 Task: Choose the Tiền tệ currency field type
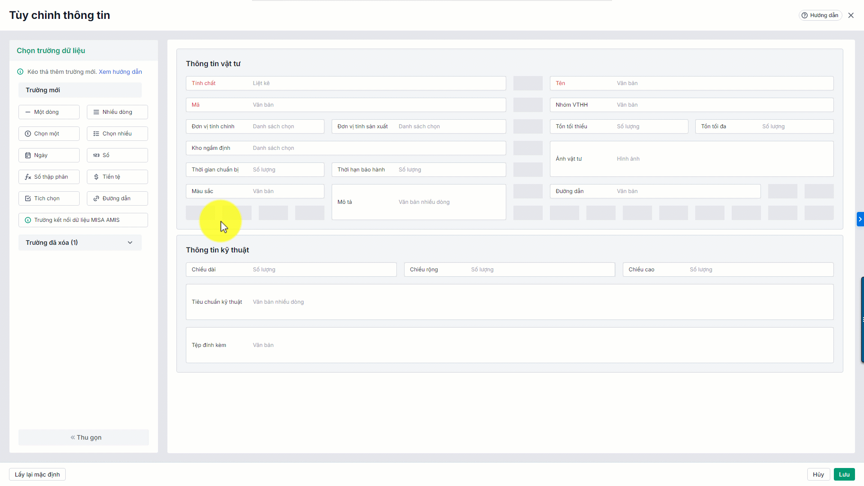click(x=117, y=177)
